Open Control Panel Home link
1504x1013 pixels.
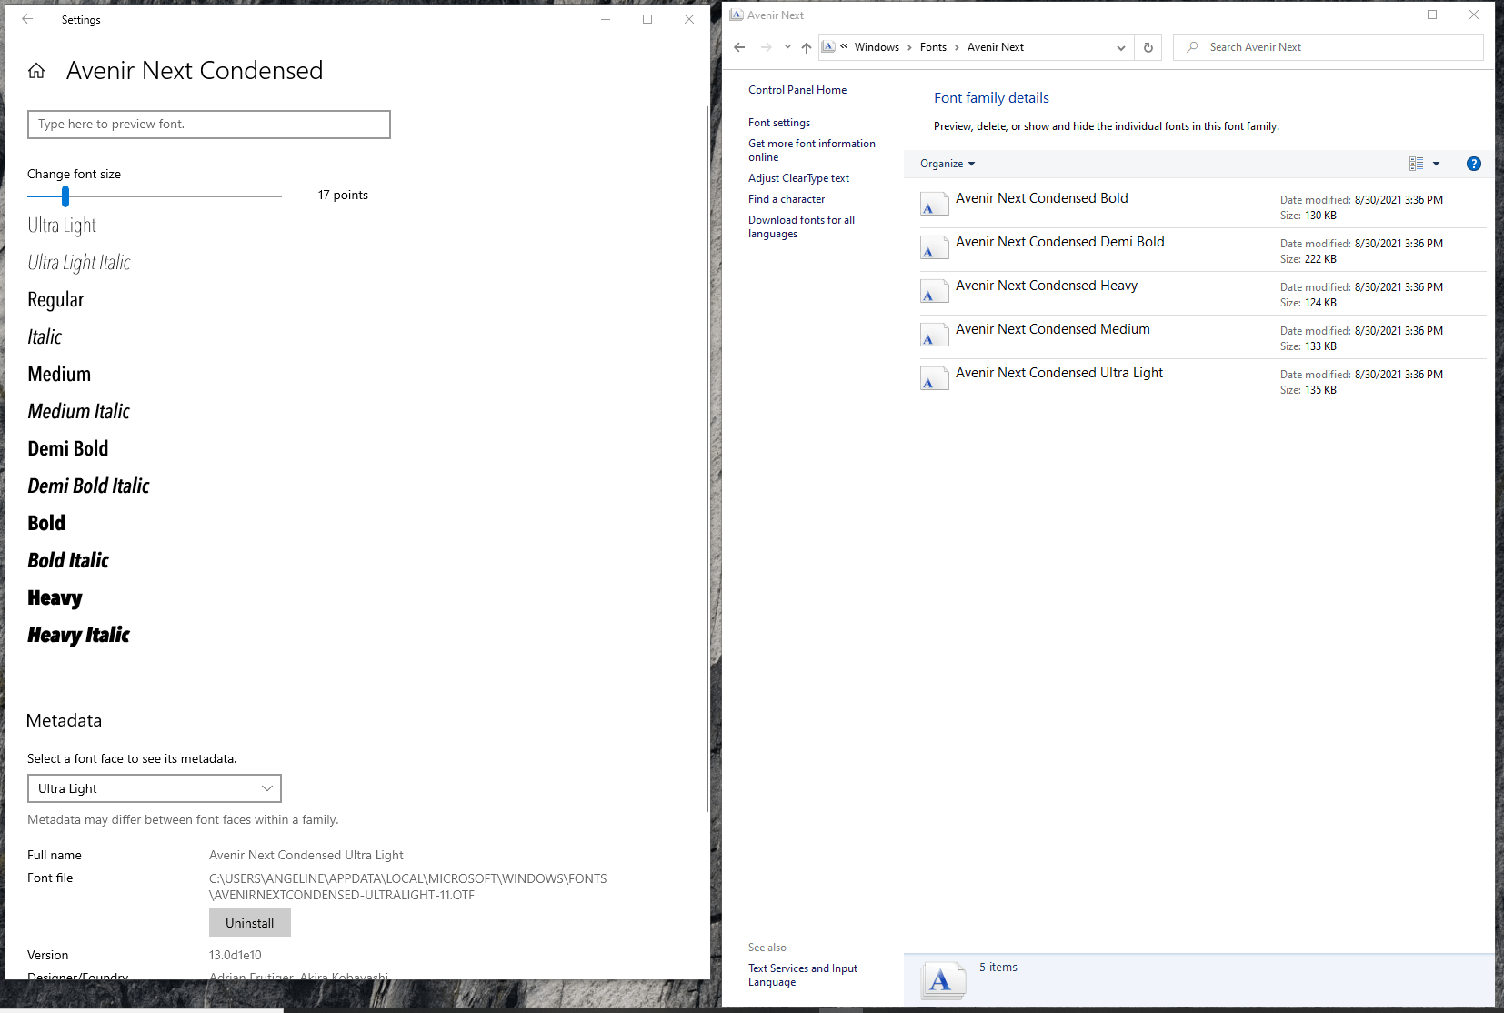797,90
